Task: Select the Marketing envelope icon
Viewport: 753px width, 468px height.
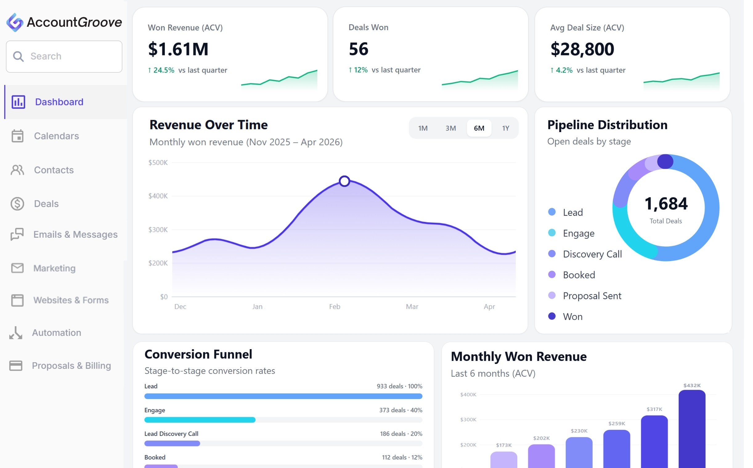Action: tap(17, 268)
